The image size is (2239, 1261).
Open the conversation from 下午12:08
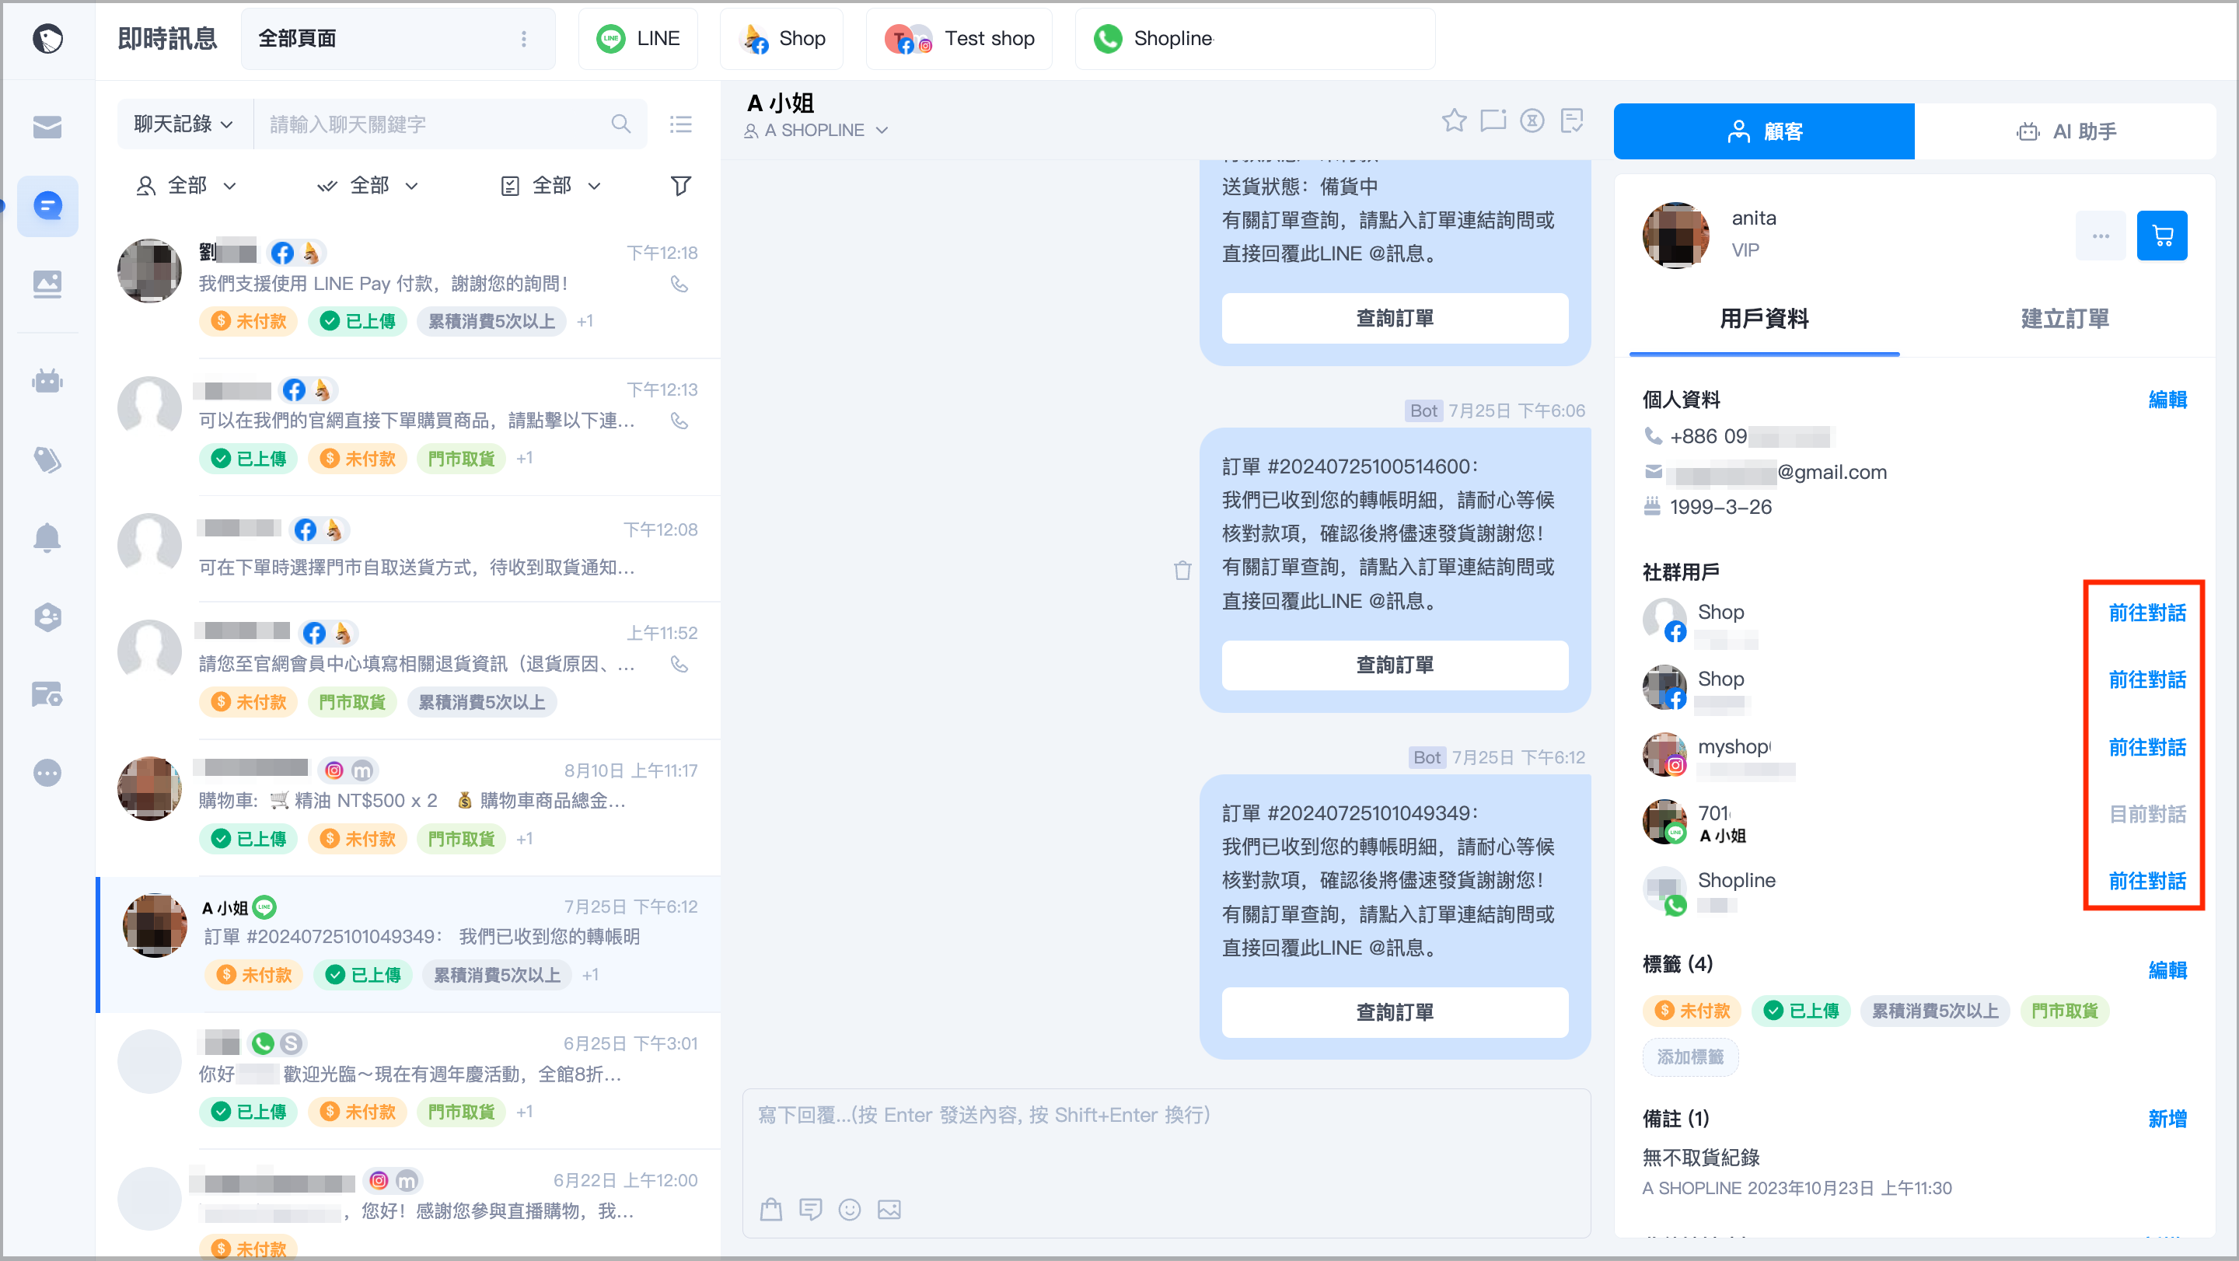(x=408, y=547)
